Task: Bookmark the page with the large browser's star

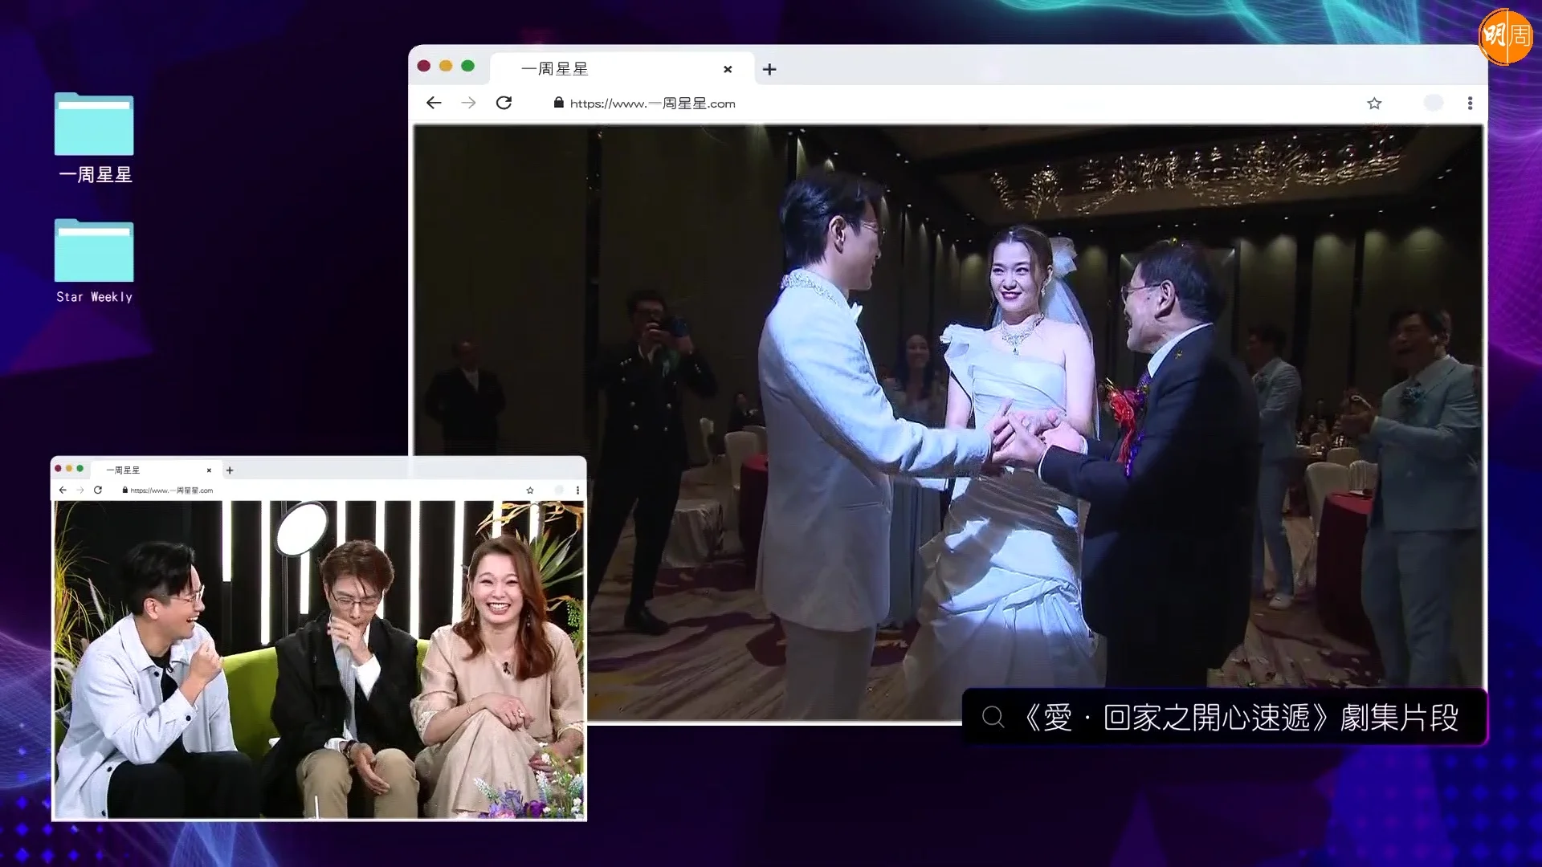Action: 1374,104
